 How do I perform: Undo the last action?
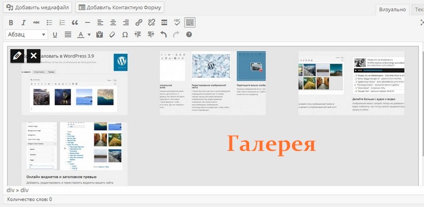tap(163, 34)
